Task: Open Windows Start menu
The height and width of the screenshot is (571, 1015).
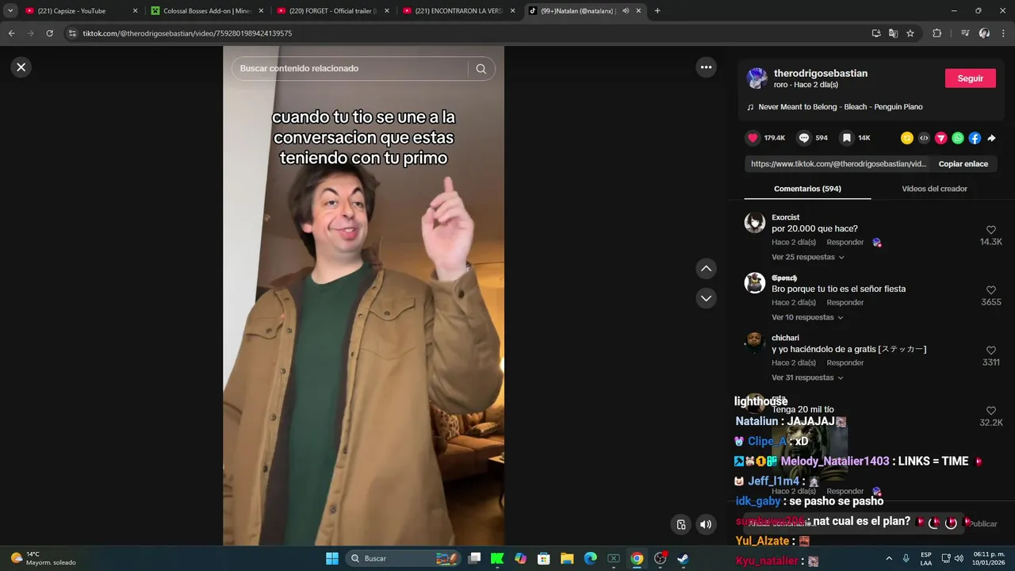Action: point(332,558)
